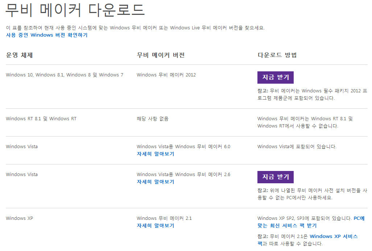Open '자세히 알아보기' under Movie Maker 6.0
The width and height of the screenshot is (372, 251).
(x=156, y=154)
